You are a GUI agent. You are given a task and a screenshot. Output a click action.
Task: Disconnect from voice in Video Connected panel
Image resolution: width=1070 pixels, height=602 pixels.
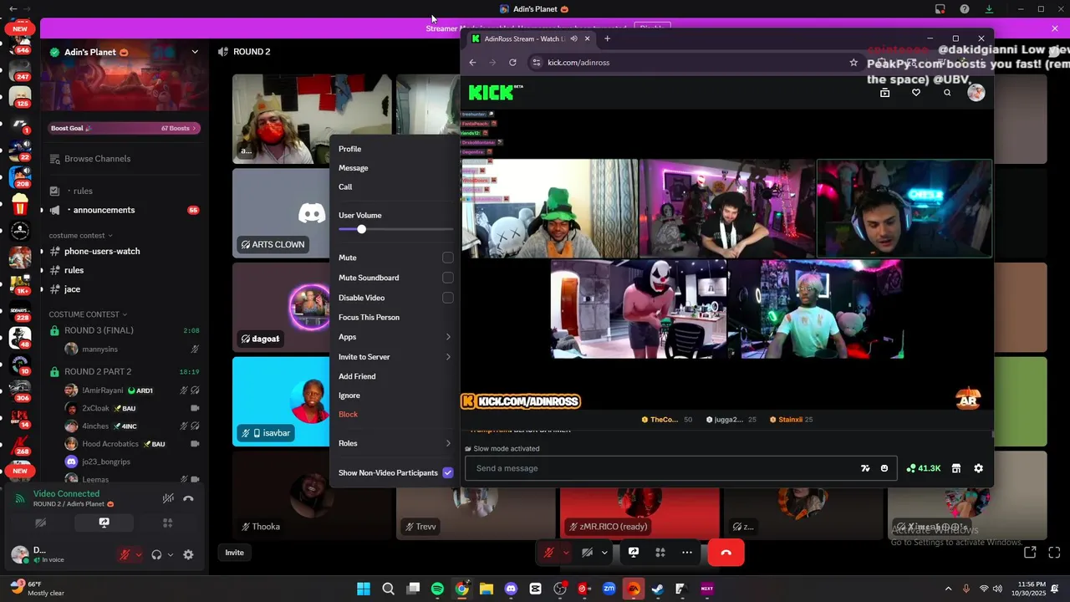coord(188,498)
